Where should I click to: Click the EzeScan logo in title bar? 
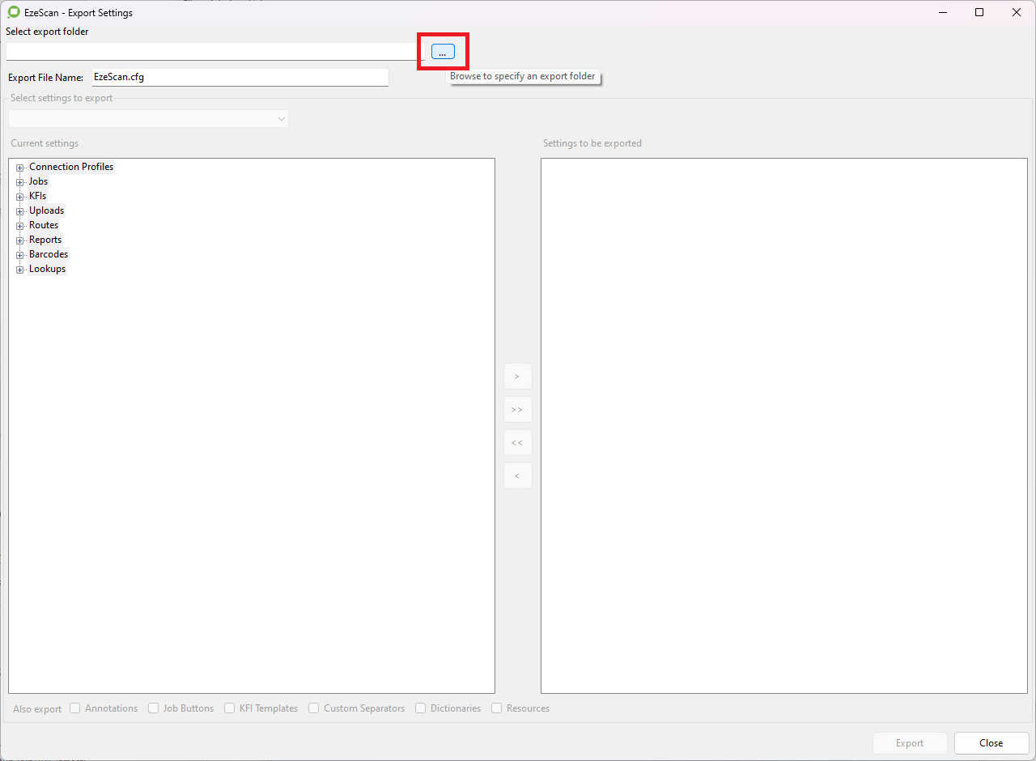(13, 12)
